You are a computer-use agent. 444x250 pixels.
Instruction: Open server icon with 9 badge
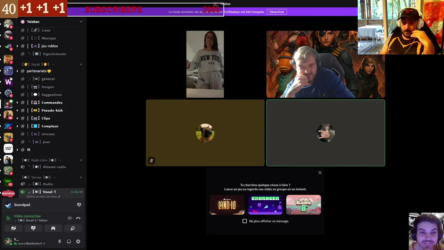(x=8, y=170)
